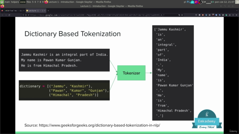Image resolution: width=239 pixels, height=134 pixels.
Task: Reload the page with the refresh icon
Action: (x=9, y=15)
